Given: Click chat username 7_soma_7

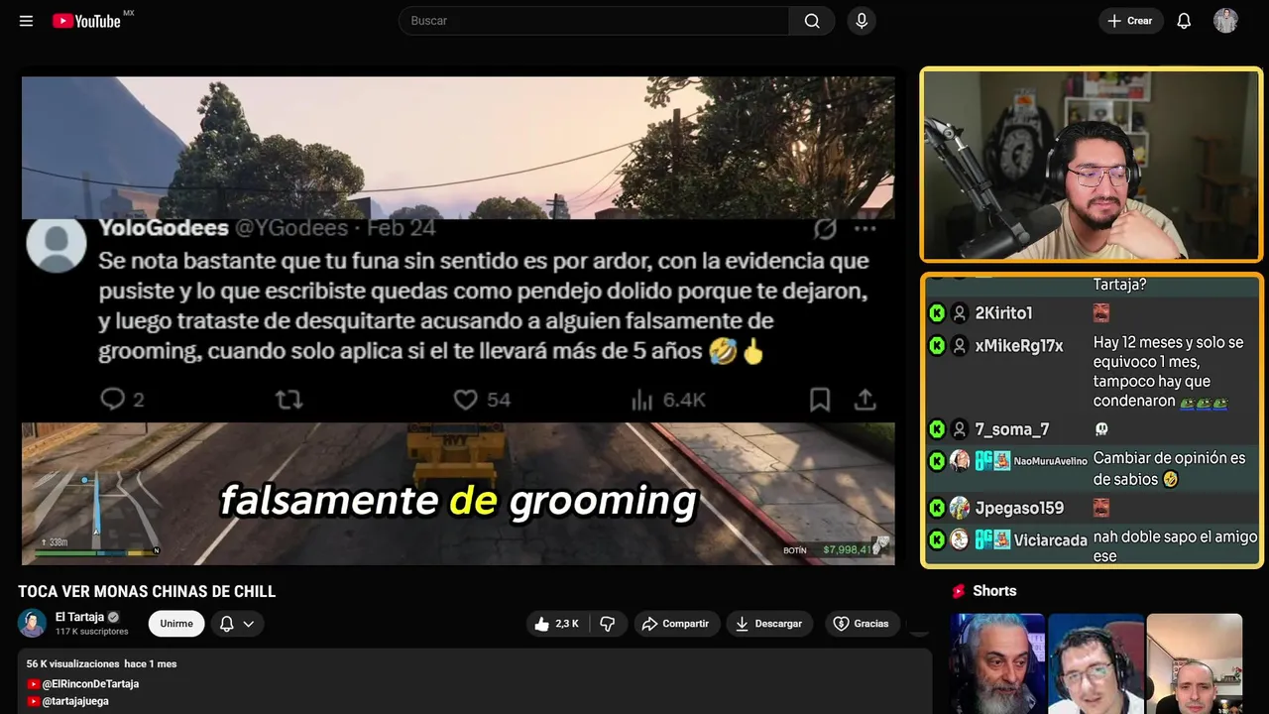Looking at the screenshot, I should pyautogui.click(x=1011, y=429).
